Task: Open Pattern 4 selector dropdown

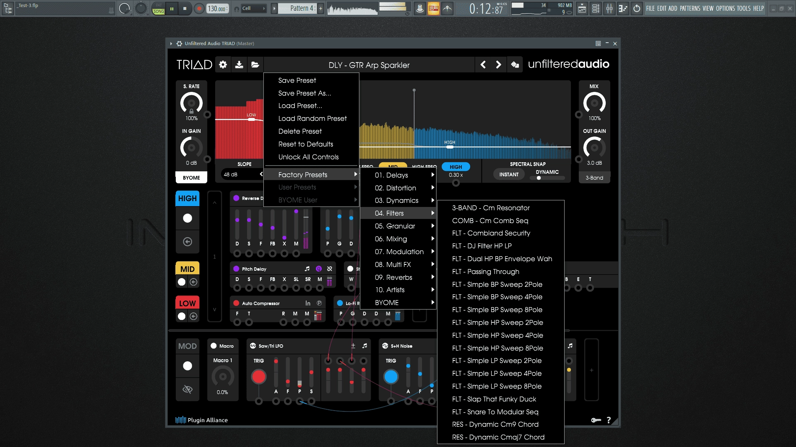Action: point(297,8)
